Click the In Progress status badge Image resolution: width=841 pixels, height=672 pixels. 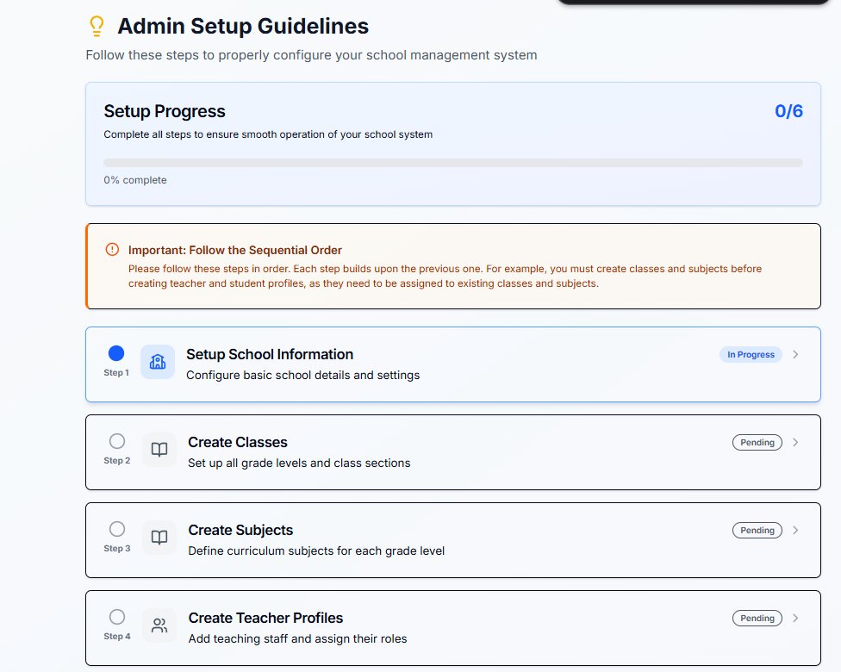(x=751, y=354)
